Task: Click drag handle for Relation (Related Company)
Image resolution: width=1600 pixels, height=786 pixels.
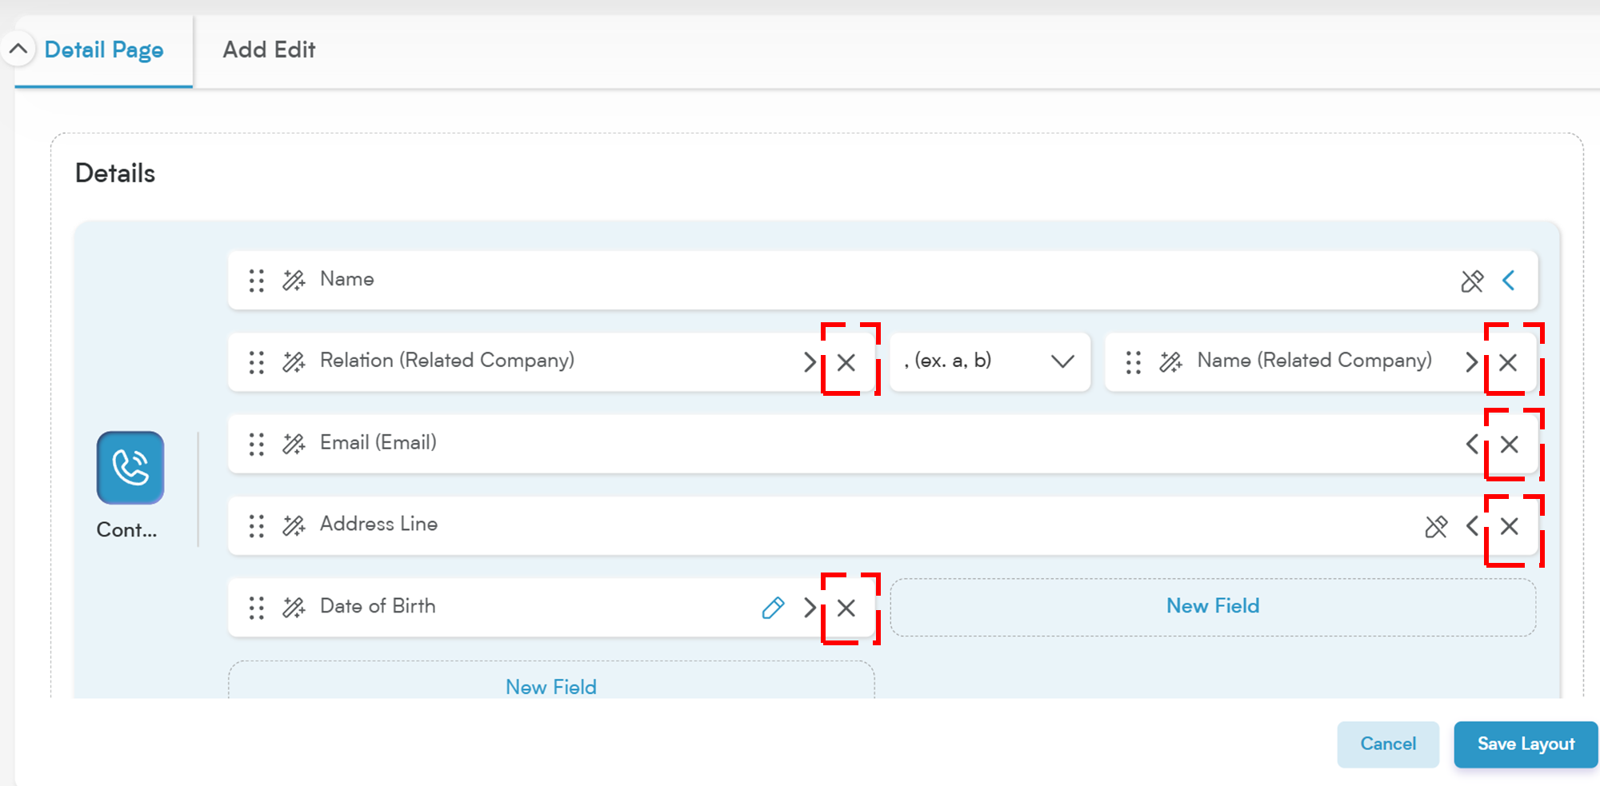Action: [256, 362]
